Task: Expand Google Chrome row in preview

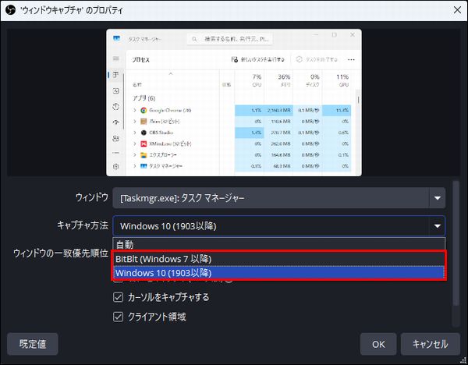Action: (x=135, y=110)
